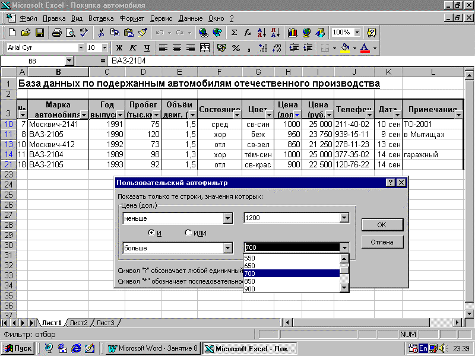The height and width of the screenshot is (356, 475).
Task: Choose 900 from the dropdown list
Action: (x=291, y=289)
